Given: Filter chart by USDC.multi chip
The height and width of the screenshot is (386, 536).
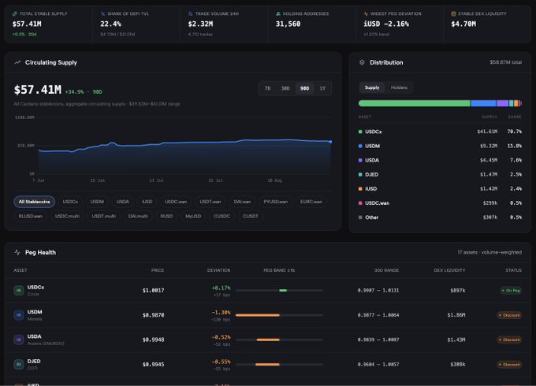Looking at the screenshot, I should pyautogui.click(x=67, y=216).
